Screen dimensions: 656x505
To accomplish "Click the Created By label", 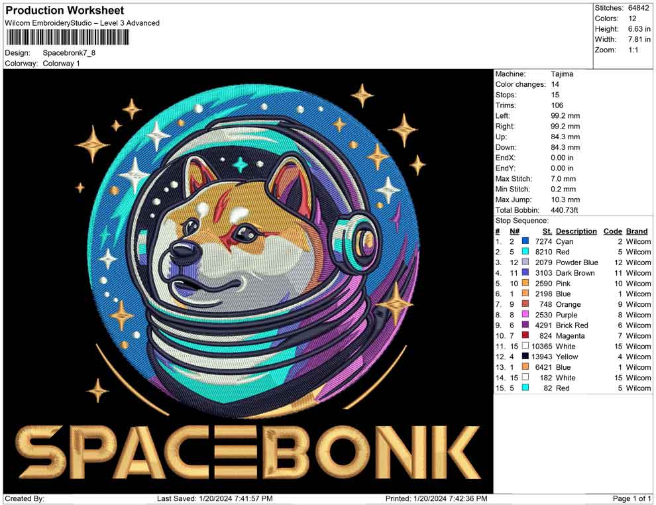I will pos(25,498).
